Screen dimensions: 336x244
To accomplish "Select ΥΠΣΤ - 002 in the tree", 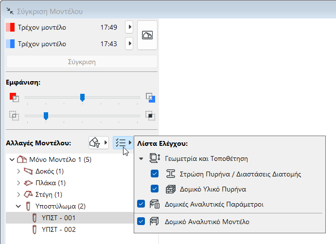I will [x=70, y=229].
